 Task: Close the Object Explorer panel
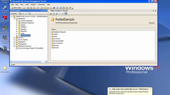point(46,11)
